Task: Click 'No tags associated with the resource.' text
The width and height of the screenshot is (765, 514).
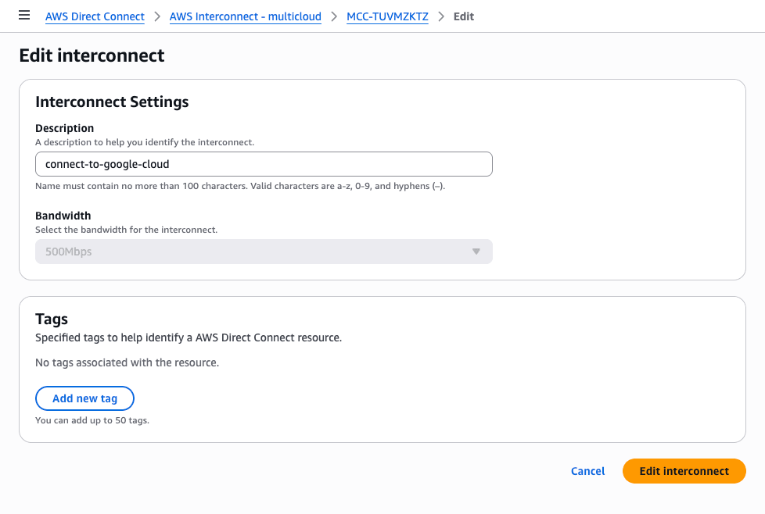Action: (x=127, y=362)
